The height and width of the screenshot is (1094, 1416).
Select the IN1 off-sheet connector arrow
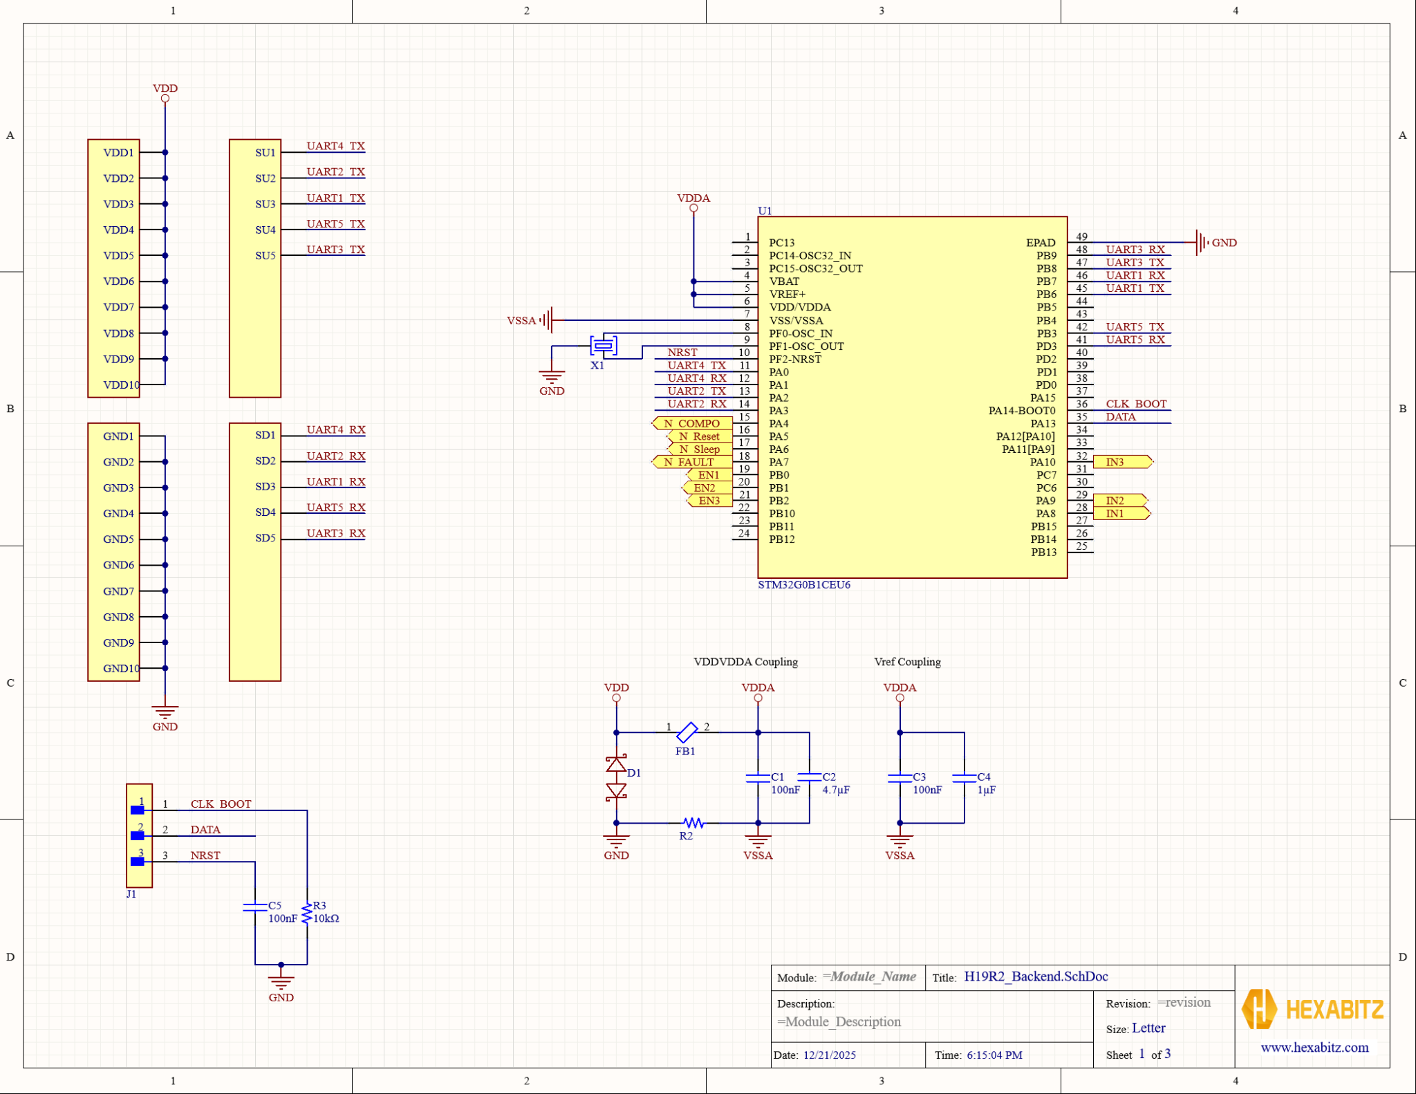[x=1121, y=513]
